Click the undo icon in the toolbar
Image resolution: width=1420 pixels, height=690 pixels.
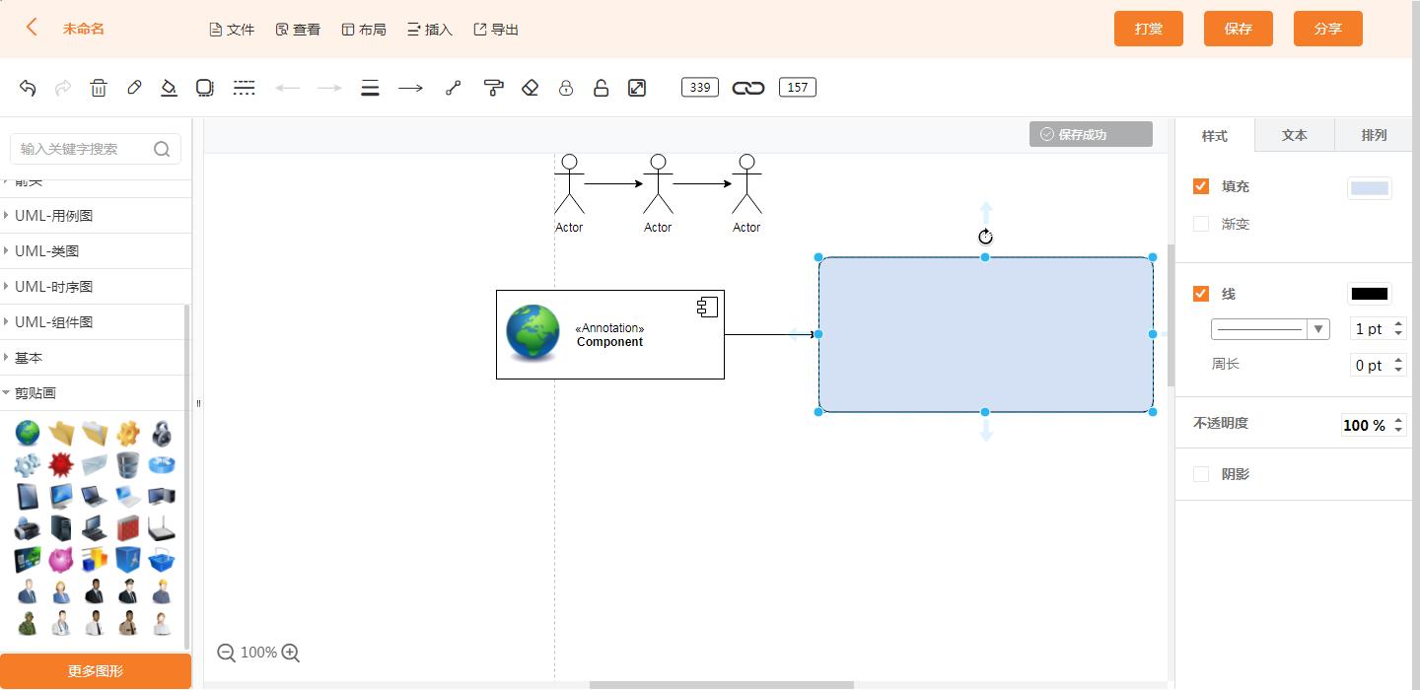27,88
